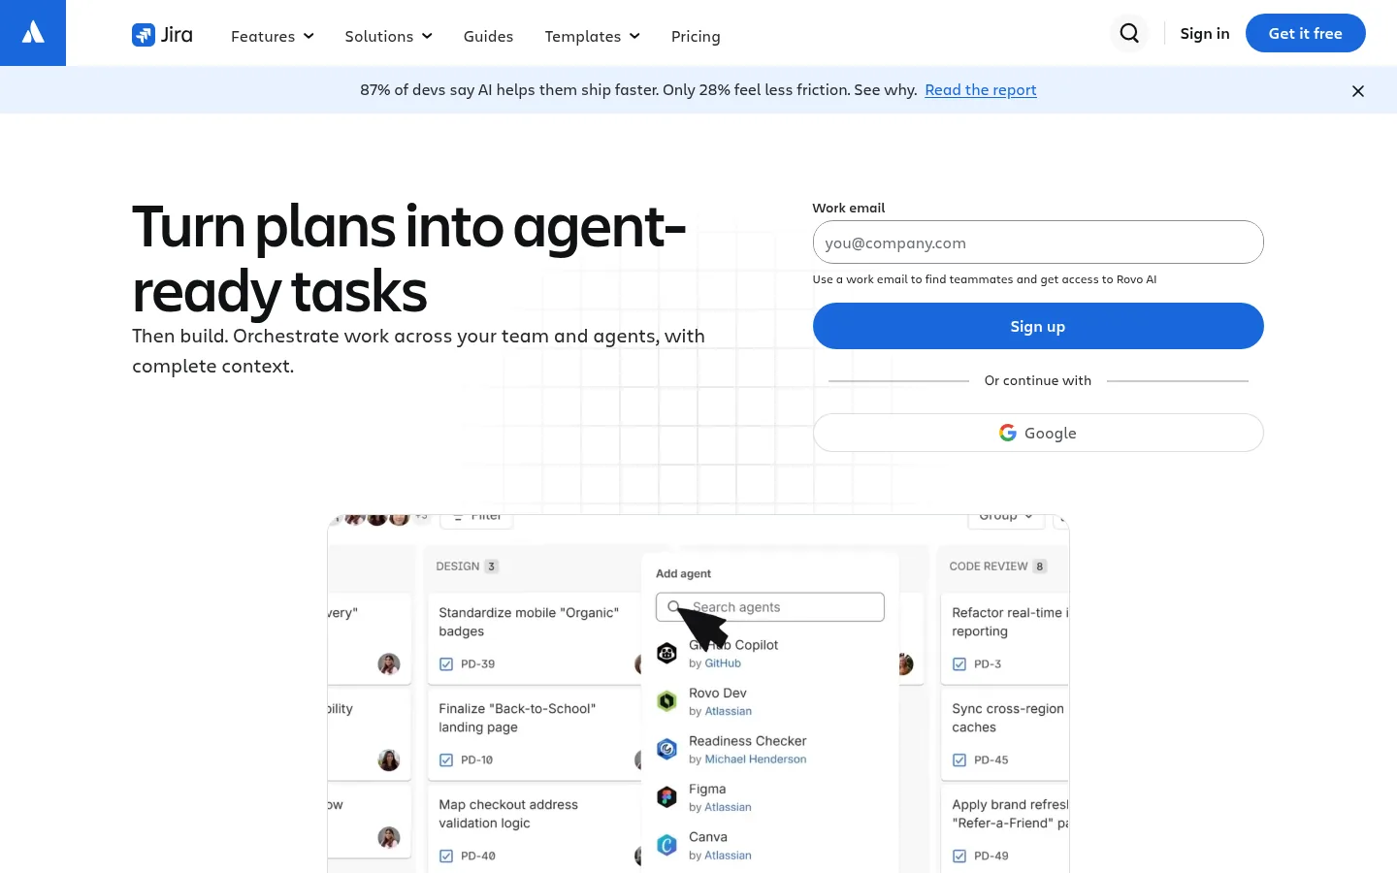
Task: Click the GitHub Copilot agent icon
Action: [x=666, y=654]
